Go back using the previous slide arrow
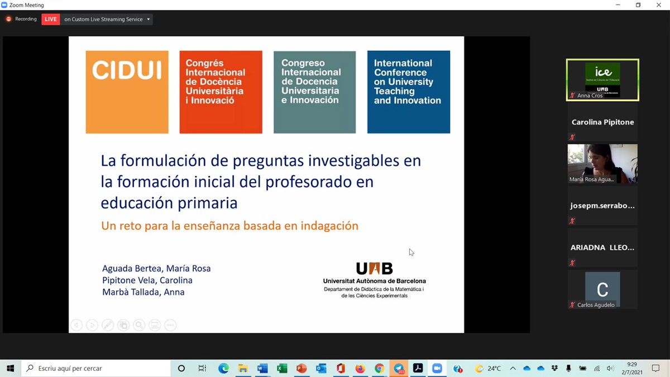 tap(76, 325)
